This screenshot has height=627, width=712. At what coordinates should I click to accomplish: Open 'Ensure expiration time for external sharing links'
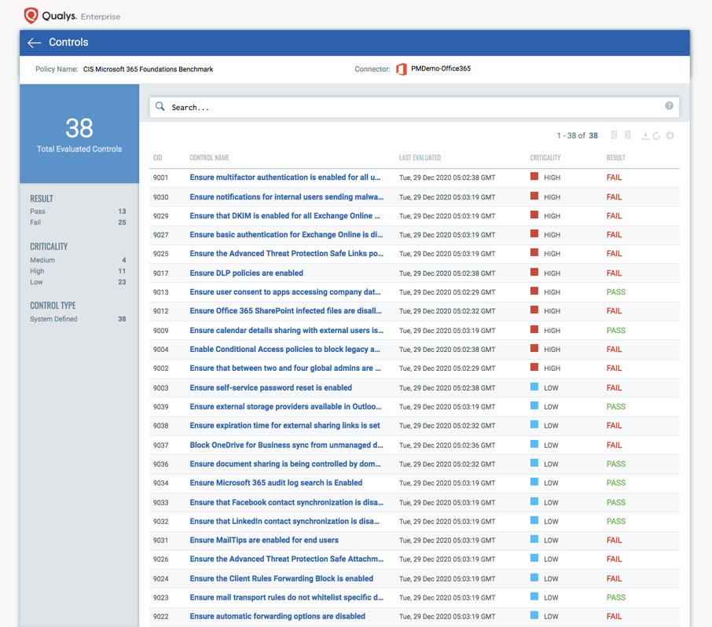click(x=284, y=426)
